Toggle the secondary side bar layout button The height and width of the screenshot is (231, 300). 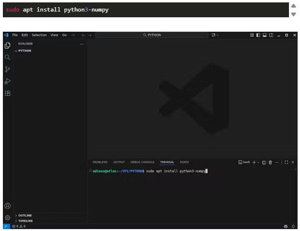coord(271,35)
